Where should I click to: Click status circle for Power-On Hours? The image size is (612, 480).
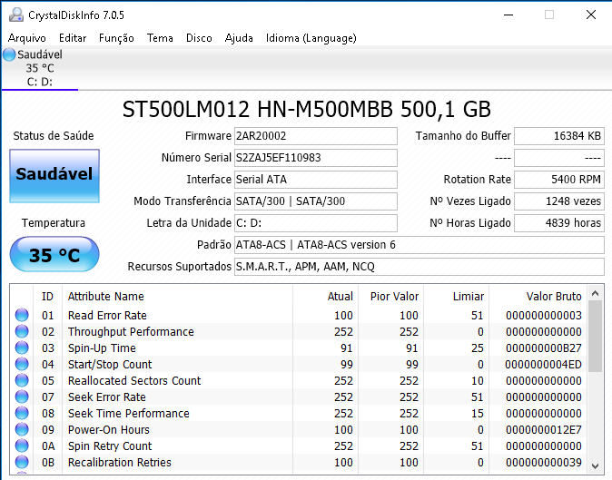coord(22,429)
